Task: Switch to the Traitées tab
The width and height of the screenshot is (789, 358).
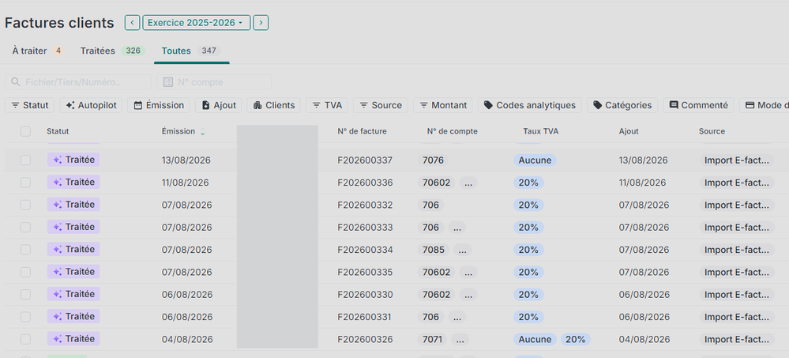Action: (x=113, y=51)
